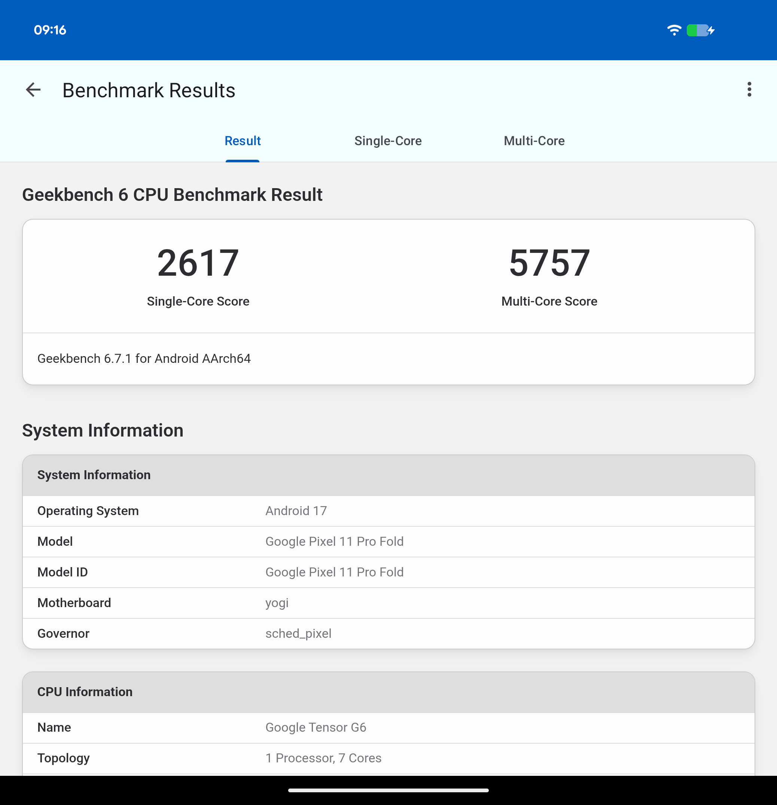Image resolution: width=777 pixels, height=805 pixels.
Task: Tap the sched_pixel governor value
Action: click(x=298, y=634)
